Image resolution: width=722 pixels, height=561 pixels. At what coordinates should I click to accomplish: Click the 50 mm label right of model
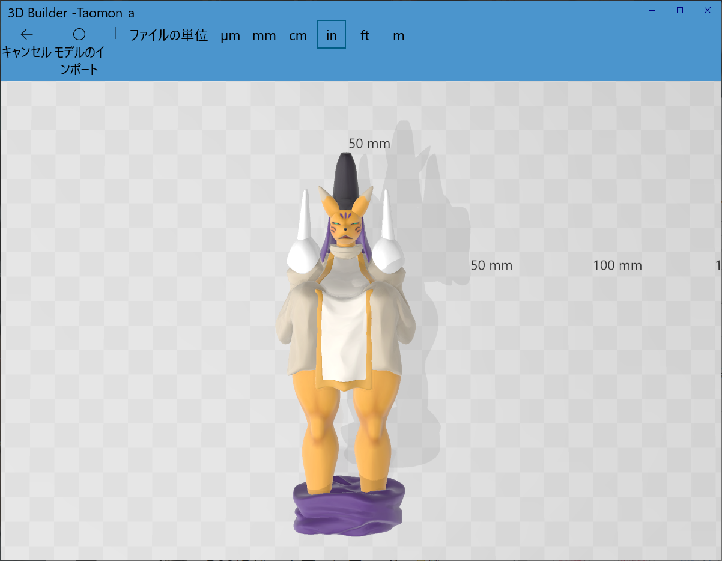(x=491, y=265)
